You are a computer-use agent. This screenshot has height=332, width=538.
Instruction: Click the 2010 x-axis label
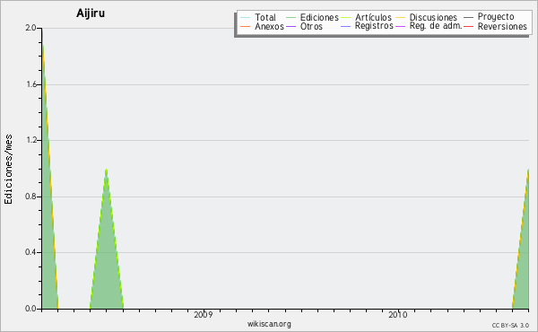(x=397, y=314)
